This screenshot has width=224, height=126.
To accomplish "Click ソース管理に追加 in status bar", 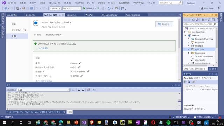I will (x=180, y=117).
